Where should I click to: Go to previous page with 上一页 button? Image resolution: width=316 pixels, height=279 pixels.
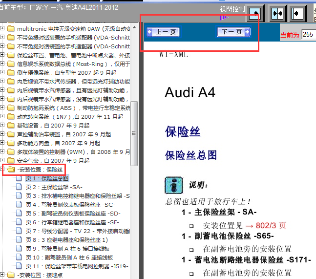tap(164, 32)
